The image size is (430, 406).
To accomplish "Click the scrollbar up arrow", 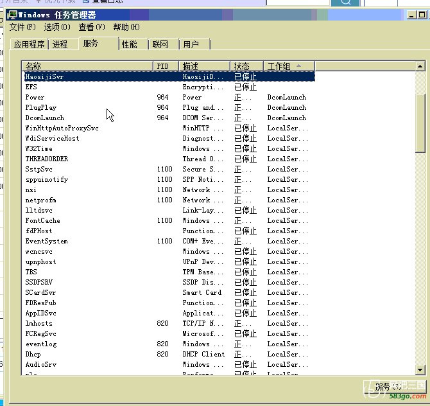I will (420, 66).
